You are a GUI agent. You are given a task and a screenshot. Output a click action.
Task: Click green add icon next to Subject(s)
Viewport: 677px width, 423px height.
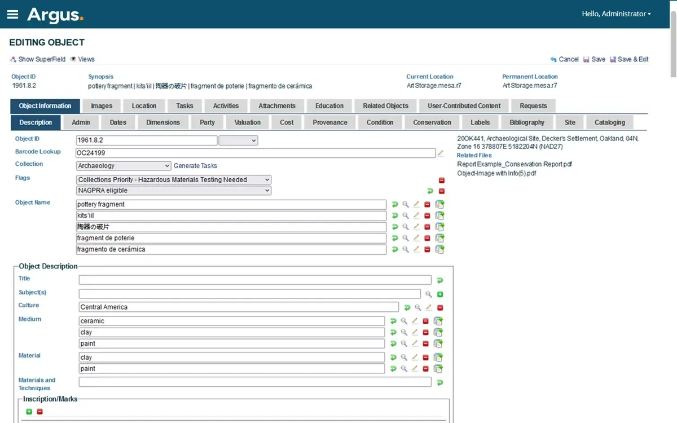click(x=440, y=294)
